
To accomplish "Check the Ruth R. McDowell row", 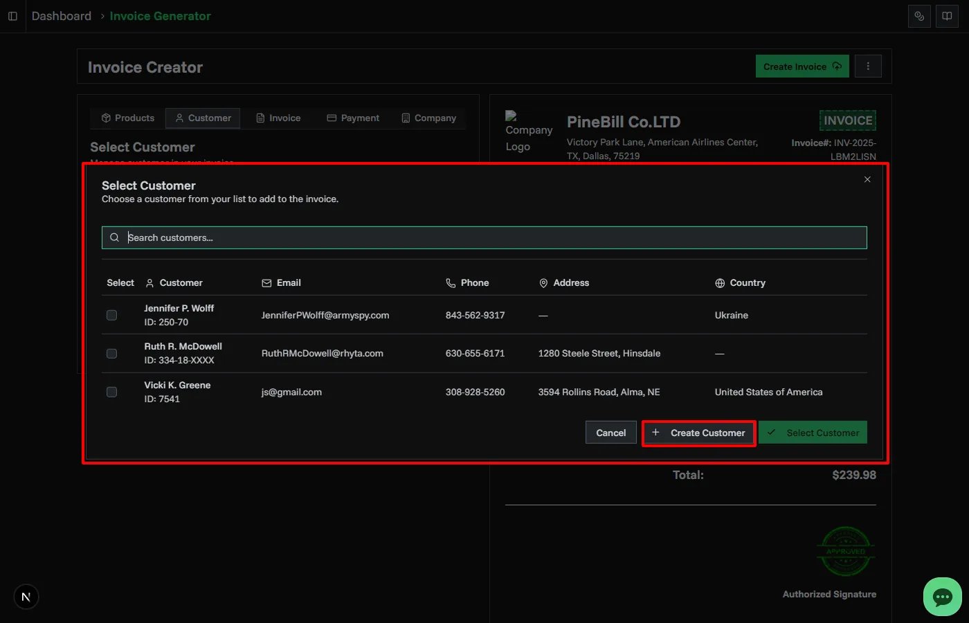I will pos(111,354).
